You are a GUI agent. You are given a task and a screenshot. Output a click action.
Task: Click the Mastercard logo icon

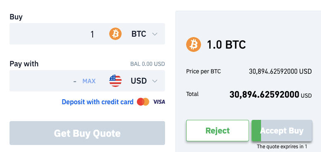point(143,102)
